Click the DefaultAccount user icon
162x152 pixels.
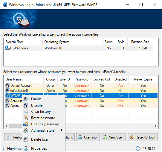pyautogui.click(x=7, y=85)
